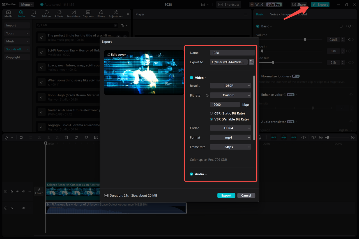
Task: Toggle the Basic checkbox in right panel
Action: tap(258, 26)
